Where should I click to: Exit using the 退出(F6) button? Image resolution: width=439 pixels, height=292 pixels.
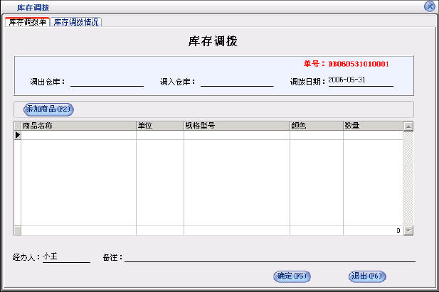pyautogui.click(x=367, y=276)
